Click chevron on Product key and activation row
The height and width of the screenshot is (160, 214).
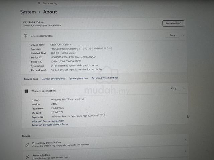[185, 139]
